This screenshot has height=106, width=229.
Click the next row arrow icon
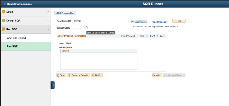click(158, 36)
